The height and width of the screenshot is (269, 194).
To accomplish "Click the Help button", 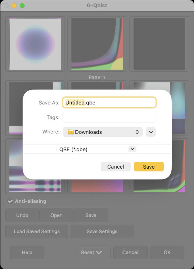I will pyautogui.click(x=27, y=252).
